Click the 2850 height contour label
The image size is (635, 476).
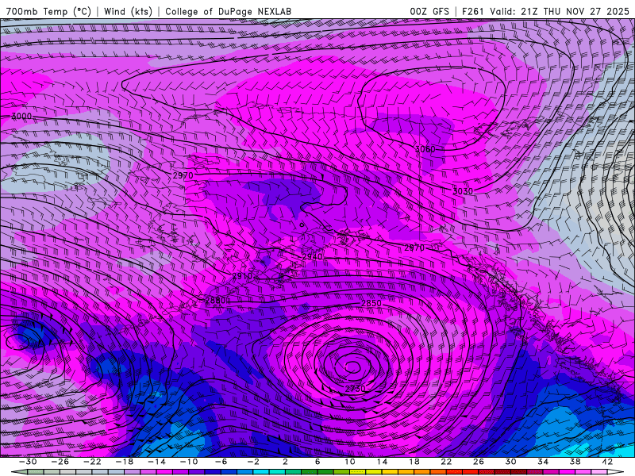371,303
